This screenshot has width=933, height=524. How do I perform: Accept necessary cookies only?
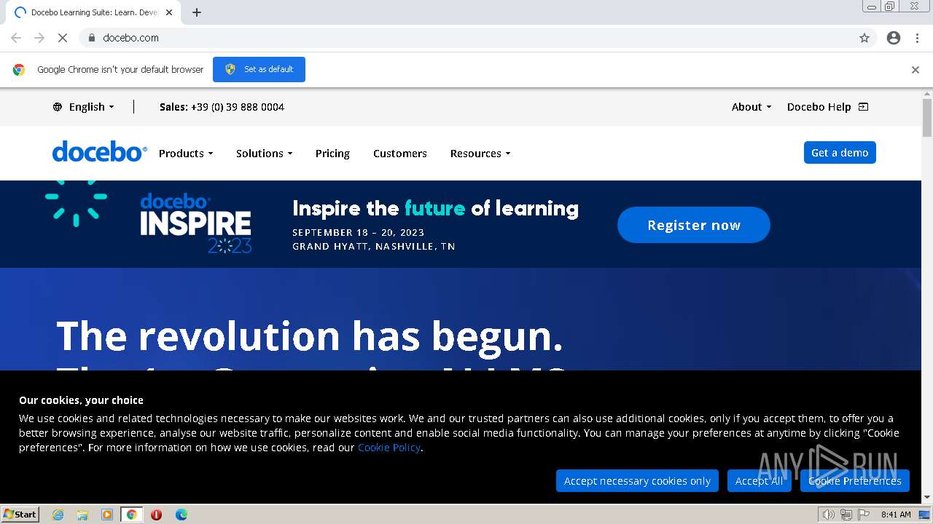point(637,481)
